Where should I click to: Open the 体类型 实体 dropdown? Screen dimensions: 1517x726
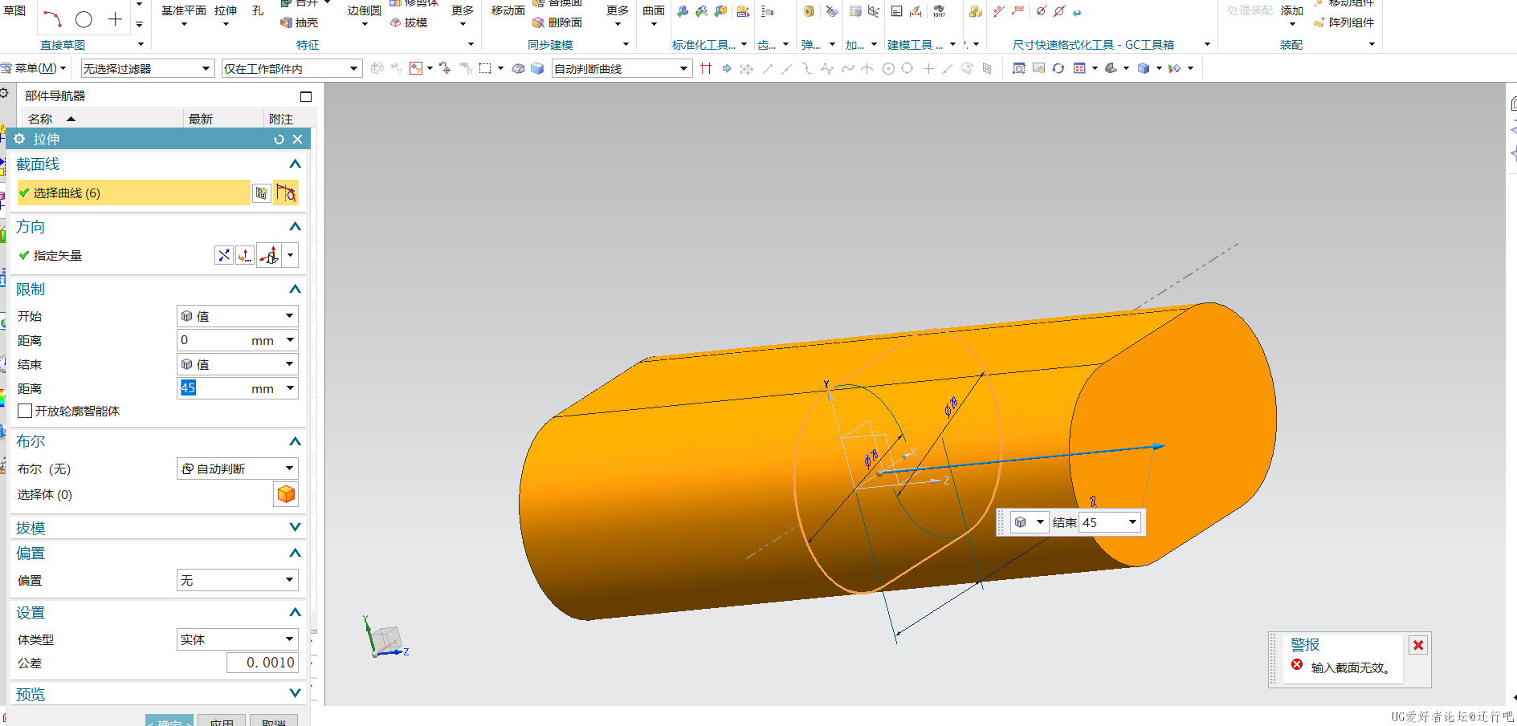(238, 639)
